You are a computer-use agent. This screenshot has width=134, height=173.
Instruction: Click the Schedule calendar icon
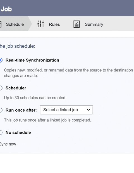(x=1, y=24)
